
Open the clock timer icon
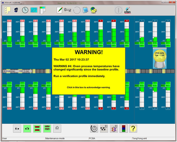click(25, 10)
